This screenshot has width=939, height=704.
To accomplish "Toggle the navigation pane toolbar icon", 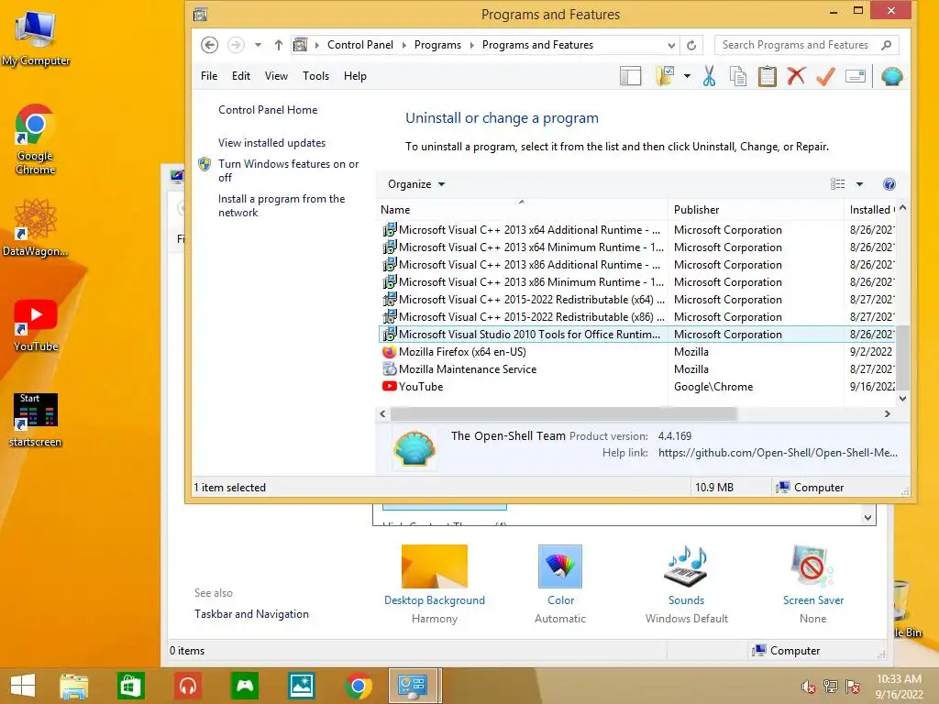I will 631,76.
